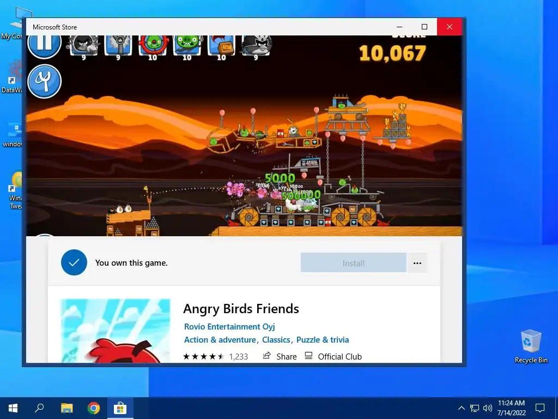Click the 1,233 ratings count

tap(239, 356)
